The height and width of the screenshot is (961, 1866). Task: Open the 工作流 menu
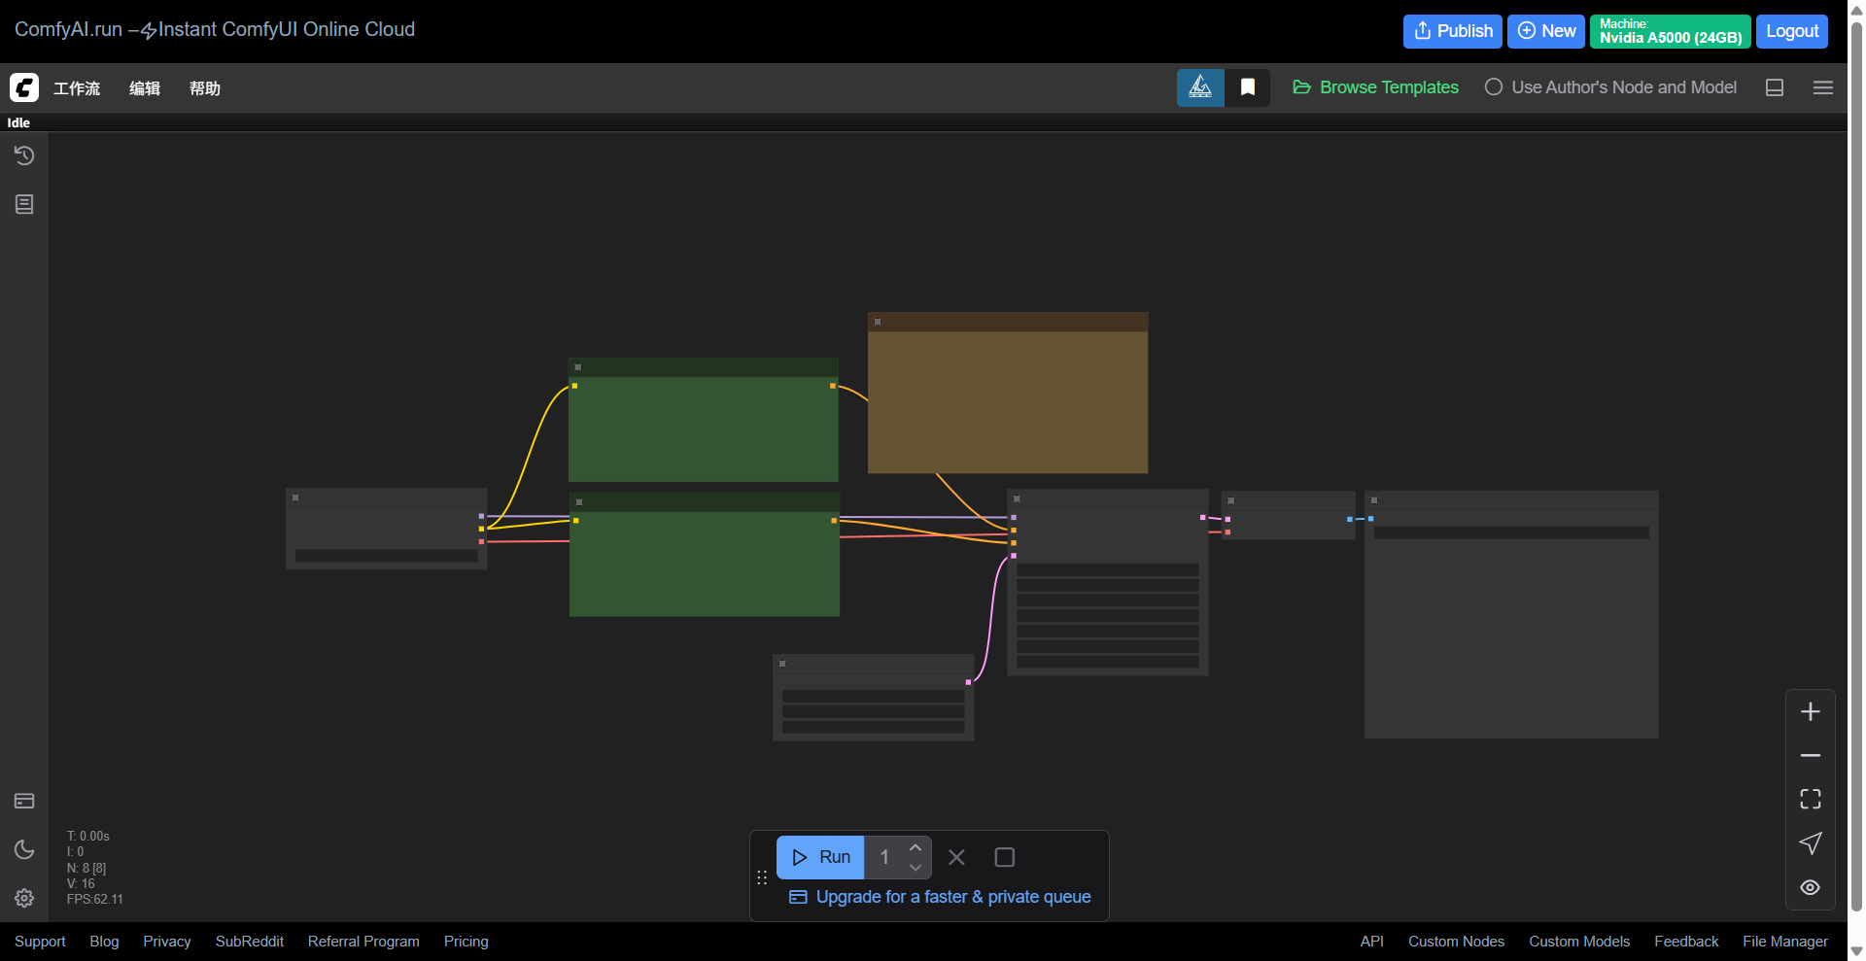77,88
